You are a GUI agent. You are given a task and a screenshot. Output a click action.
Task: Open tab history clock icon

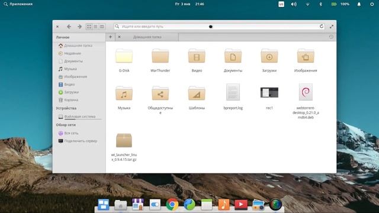click(x=331, y=37)
